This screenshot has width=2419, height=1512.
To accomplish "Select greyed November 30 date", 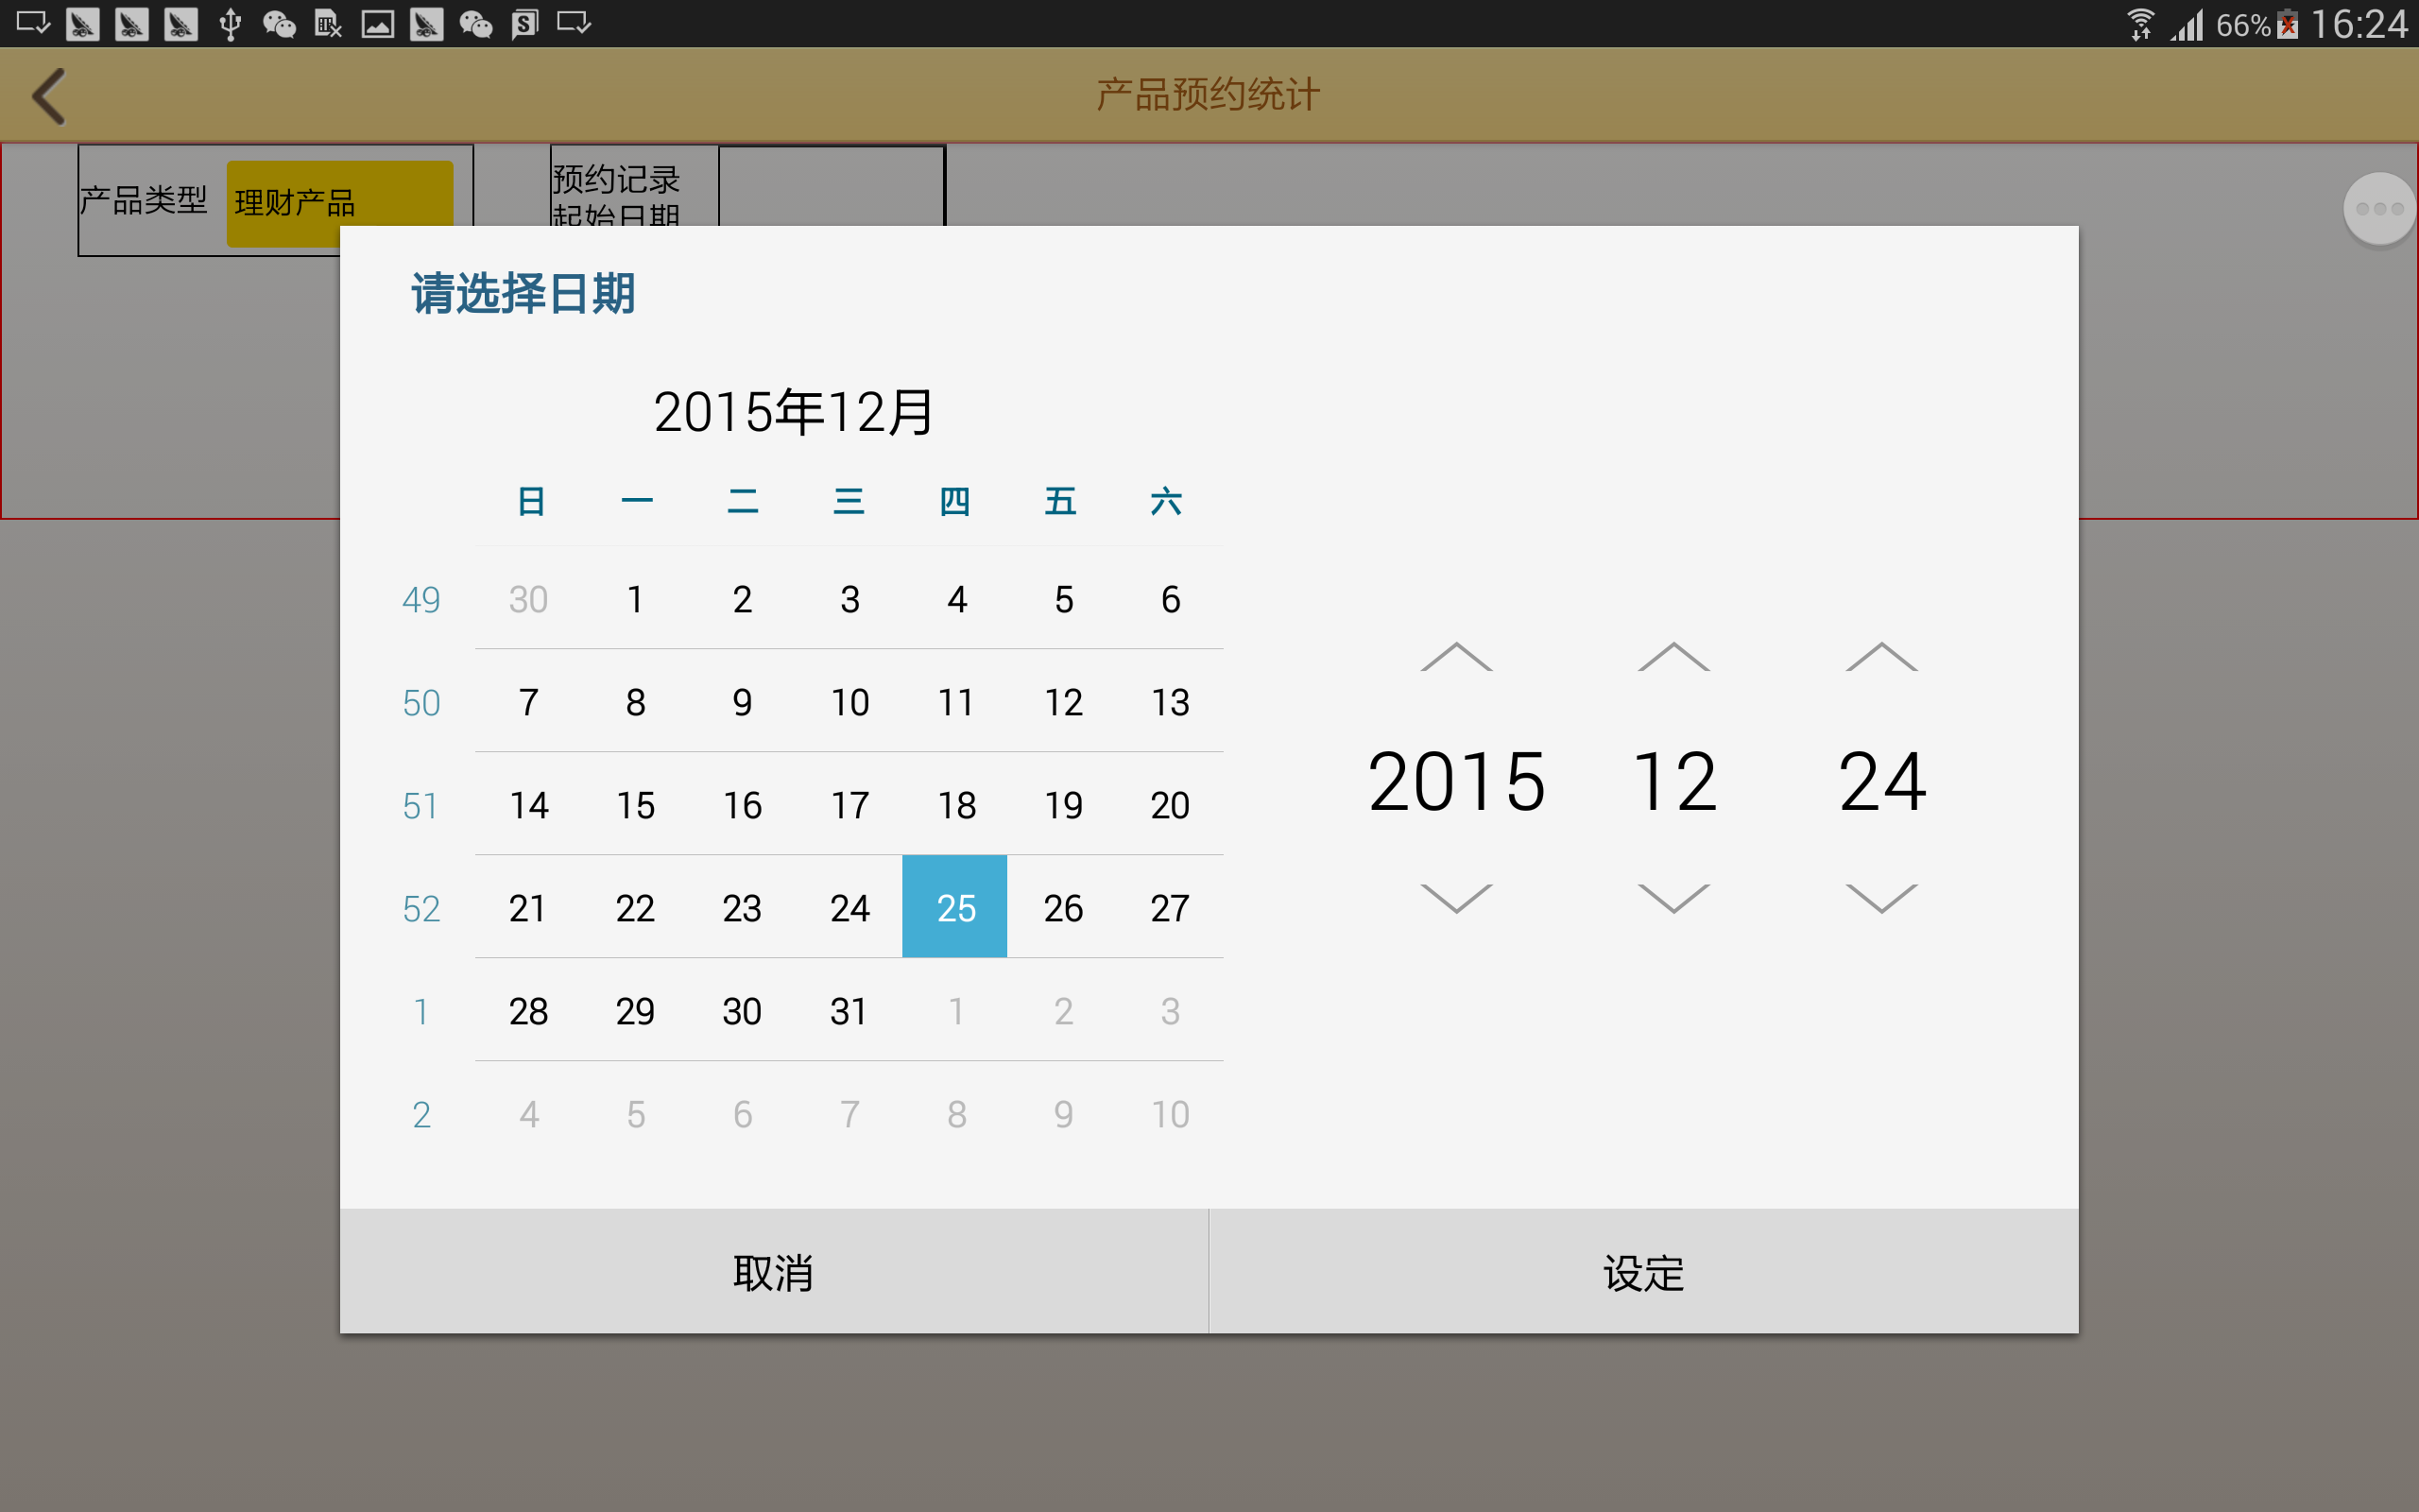I will click(x=528, y=599).
